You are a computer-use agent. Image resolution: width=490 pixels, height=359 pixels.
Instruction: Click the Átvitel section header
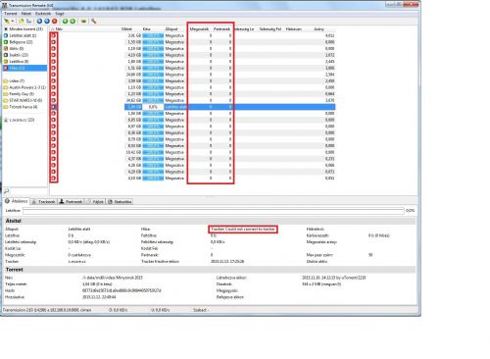210,221
